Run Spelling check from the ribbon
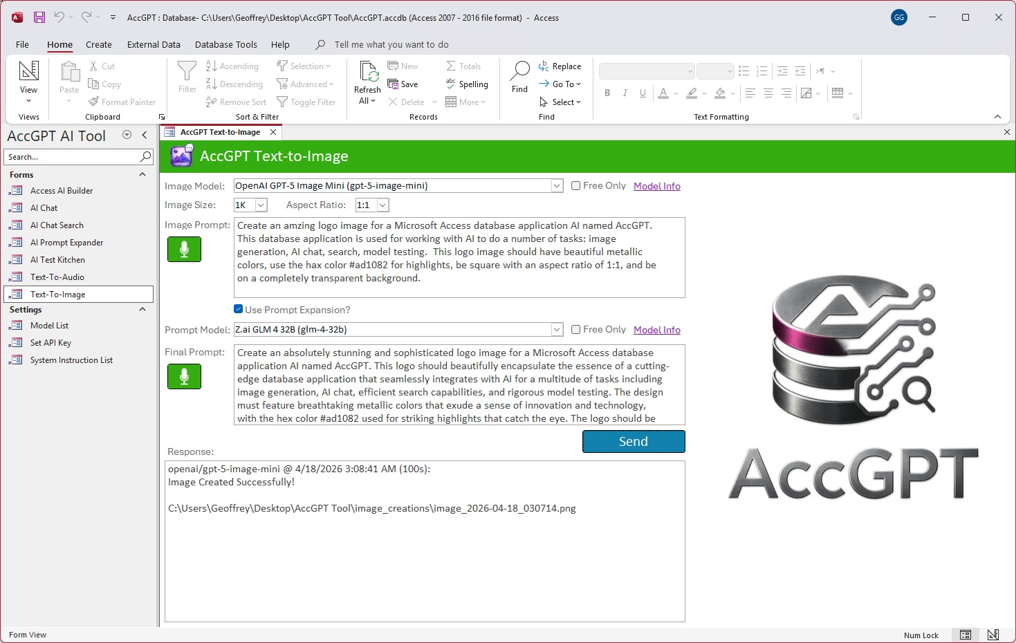The image size is (1016, 643). [x=467, y=84]
